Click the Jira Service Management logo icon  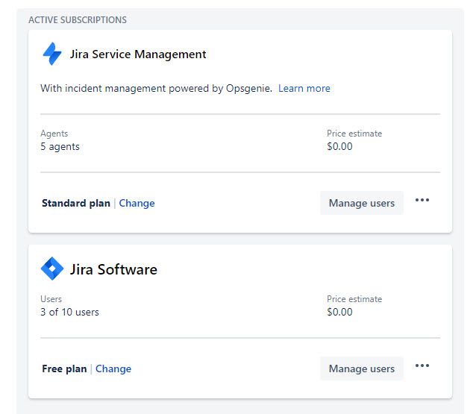click(52, 54)
